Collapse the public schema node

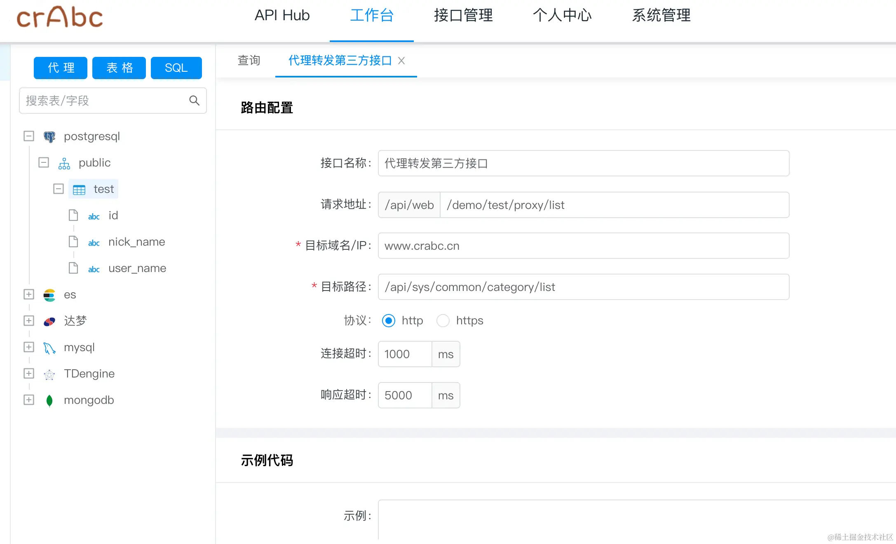44,163
